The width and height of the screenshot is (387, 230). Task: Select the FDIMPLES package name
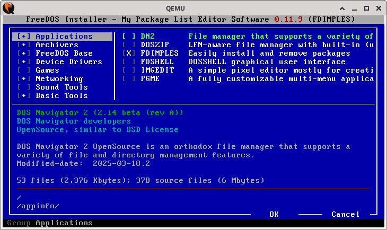(160, 54)
